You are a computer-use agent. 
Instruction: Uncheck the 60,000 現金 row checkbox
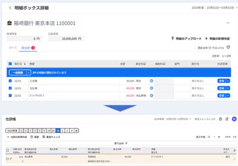pos(10,81)
